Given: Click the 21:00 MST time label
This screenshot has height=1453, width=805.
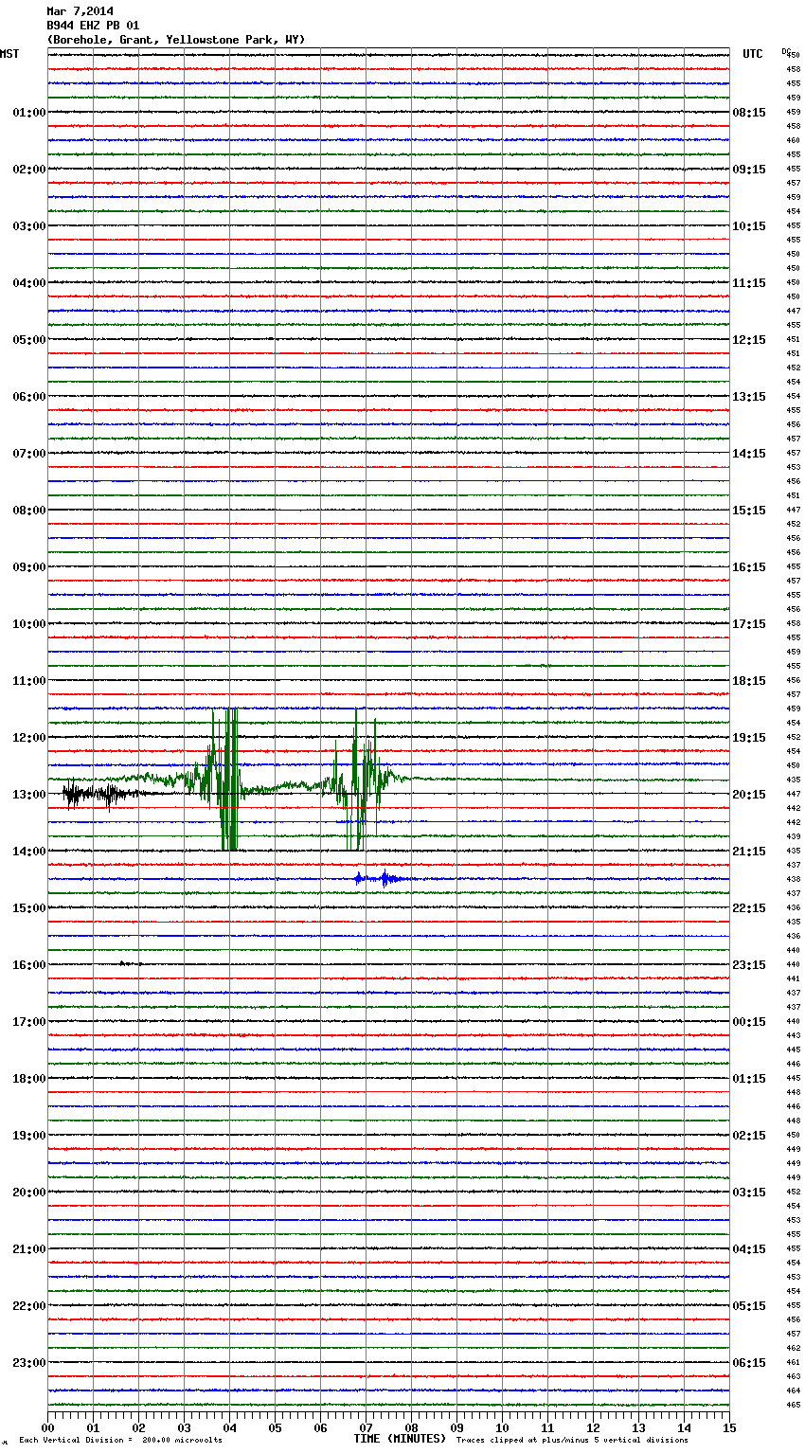Looking at the screenshot, I should pyautogui.click(x=28, y=1249).
